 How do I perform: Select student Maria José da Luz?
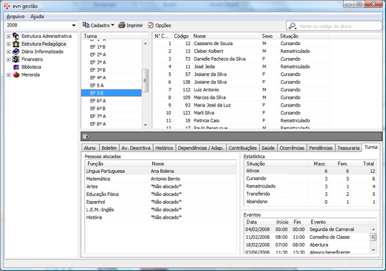point(242,105)
